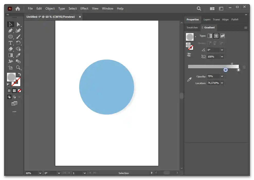The image size is (254, 180).
Task: Pick the Eyedropper tool in the toolbar
Action: coord(18,55)
